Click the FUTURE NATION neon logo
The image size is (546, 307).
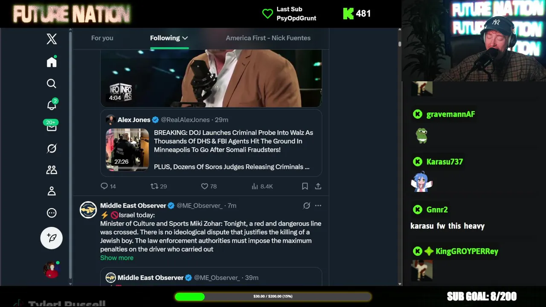72,14
